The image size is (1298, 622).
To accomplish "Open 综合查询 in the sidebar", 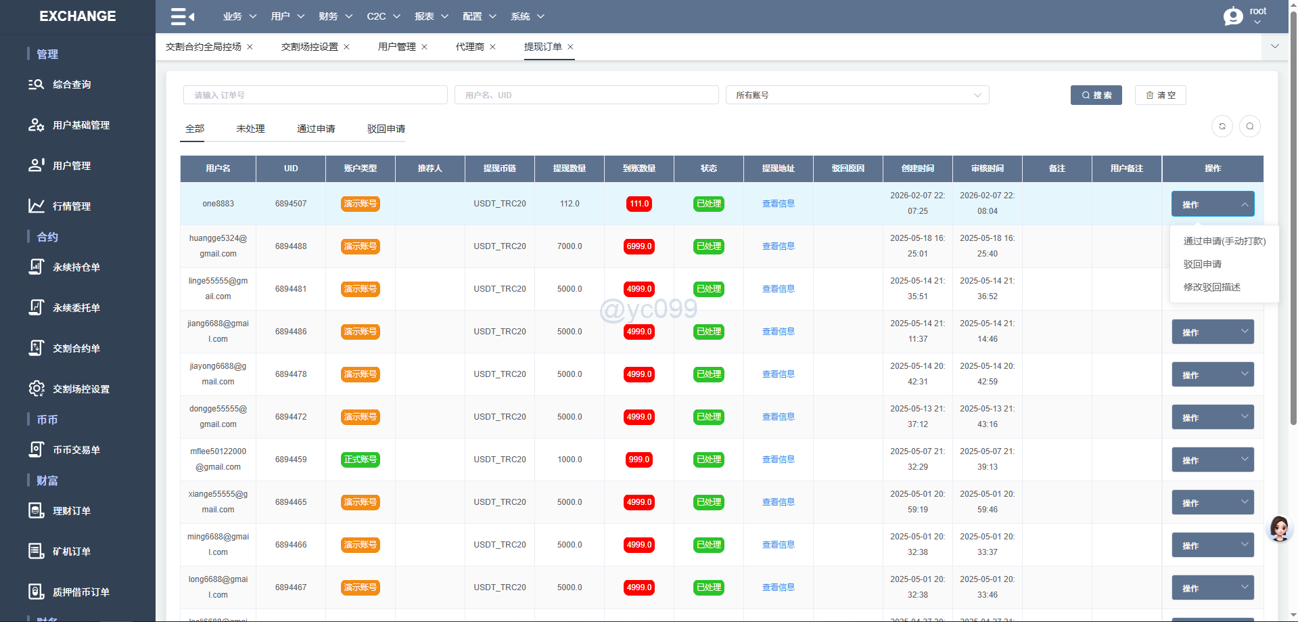I will point(72,85).
